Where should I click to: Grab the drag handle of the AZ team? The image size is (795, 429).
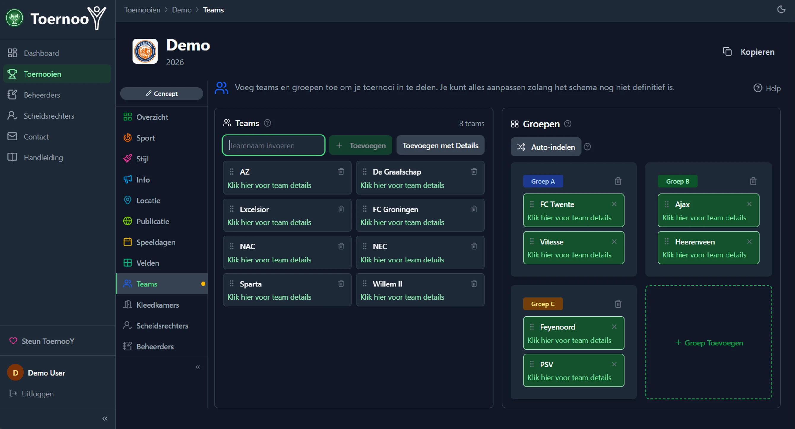[232, 172]
